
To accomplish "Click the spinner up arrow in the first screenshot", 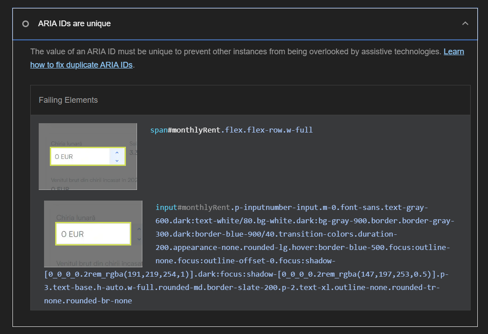I will (117, 153).
